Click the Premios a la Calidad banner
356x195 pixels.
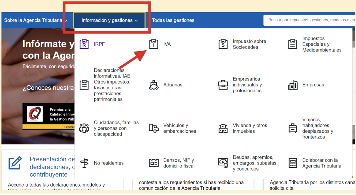click(48, 116)
